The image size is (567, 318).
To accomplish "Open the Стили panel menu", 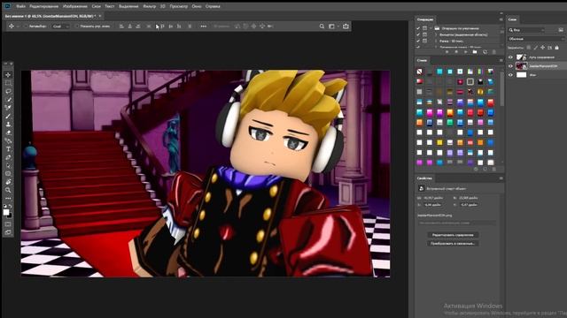I will tap(501, 61).
